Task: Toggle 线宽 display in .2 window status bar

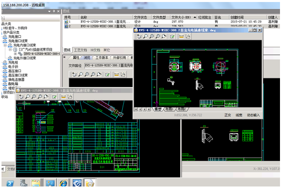Action: 239,115
